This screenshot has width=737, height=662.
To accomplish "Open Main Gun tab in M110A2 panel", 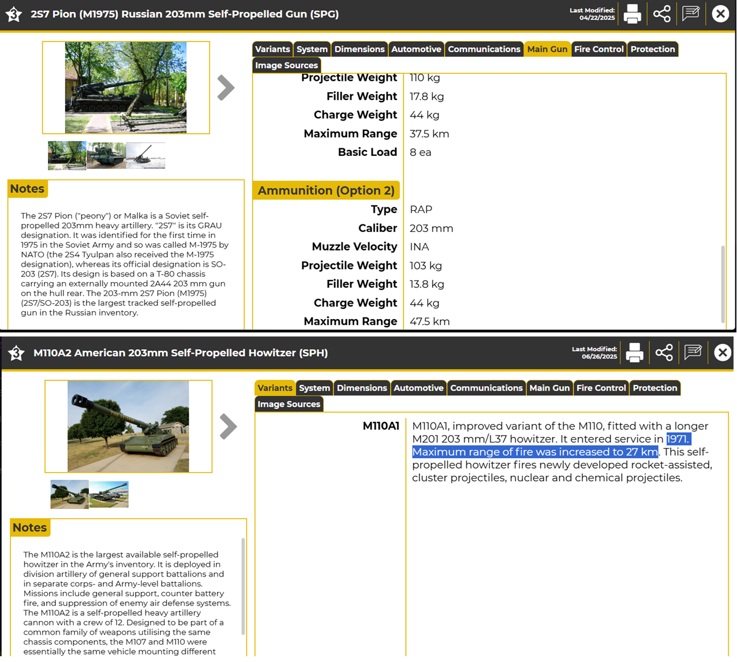I will (549, 388).
